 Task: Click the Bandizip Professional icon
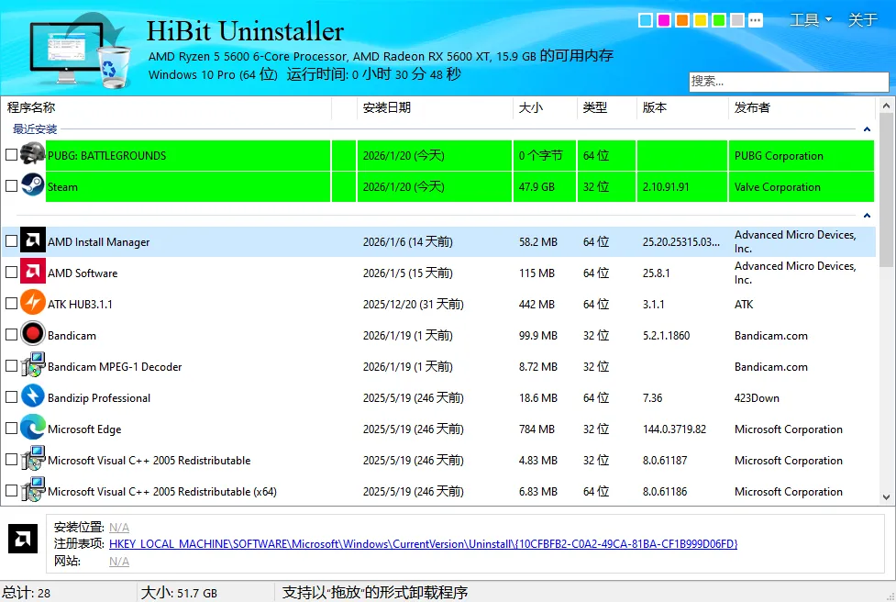tap(33, 396)
